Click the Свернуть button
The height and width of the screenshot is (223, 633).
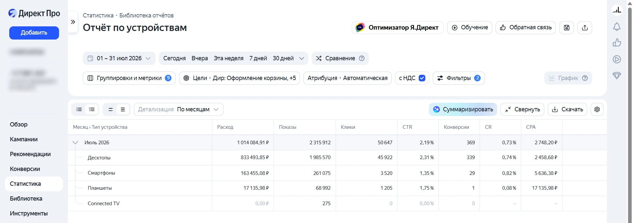(522, 109)
